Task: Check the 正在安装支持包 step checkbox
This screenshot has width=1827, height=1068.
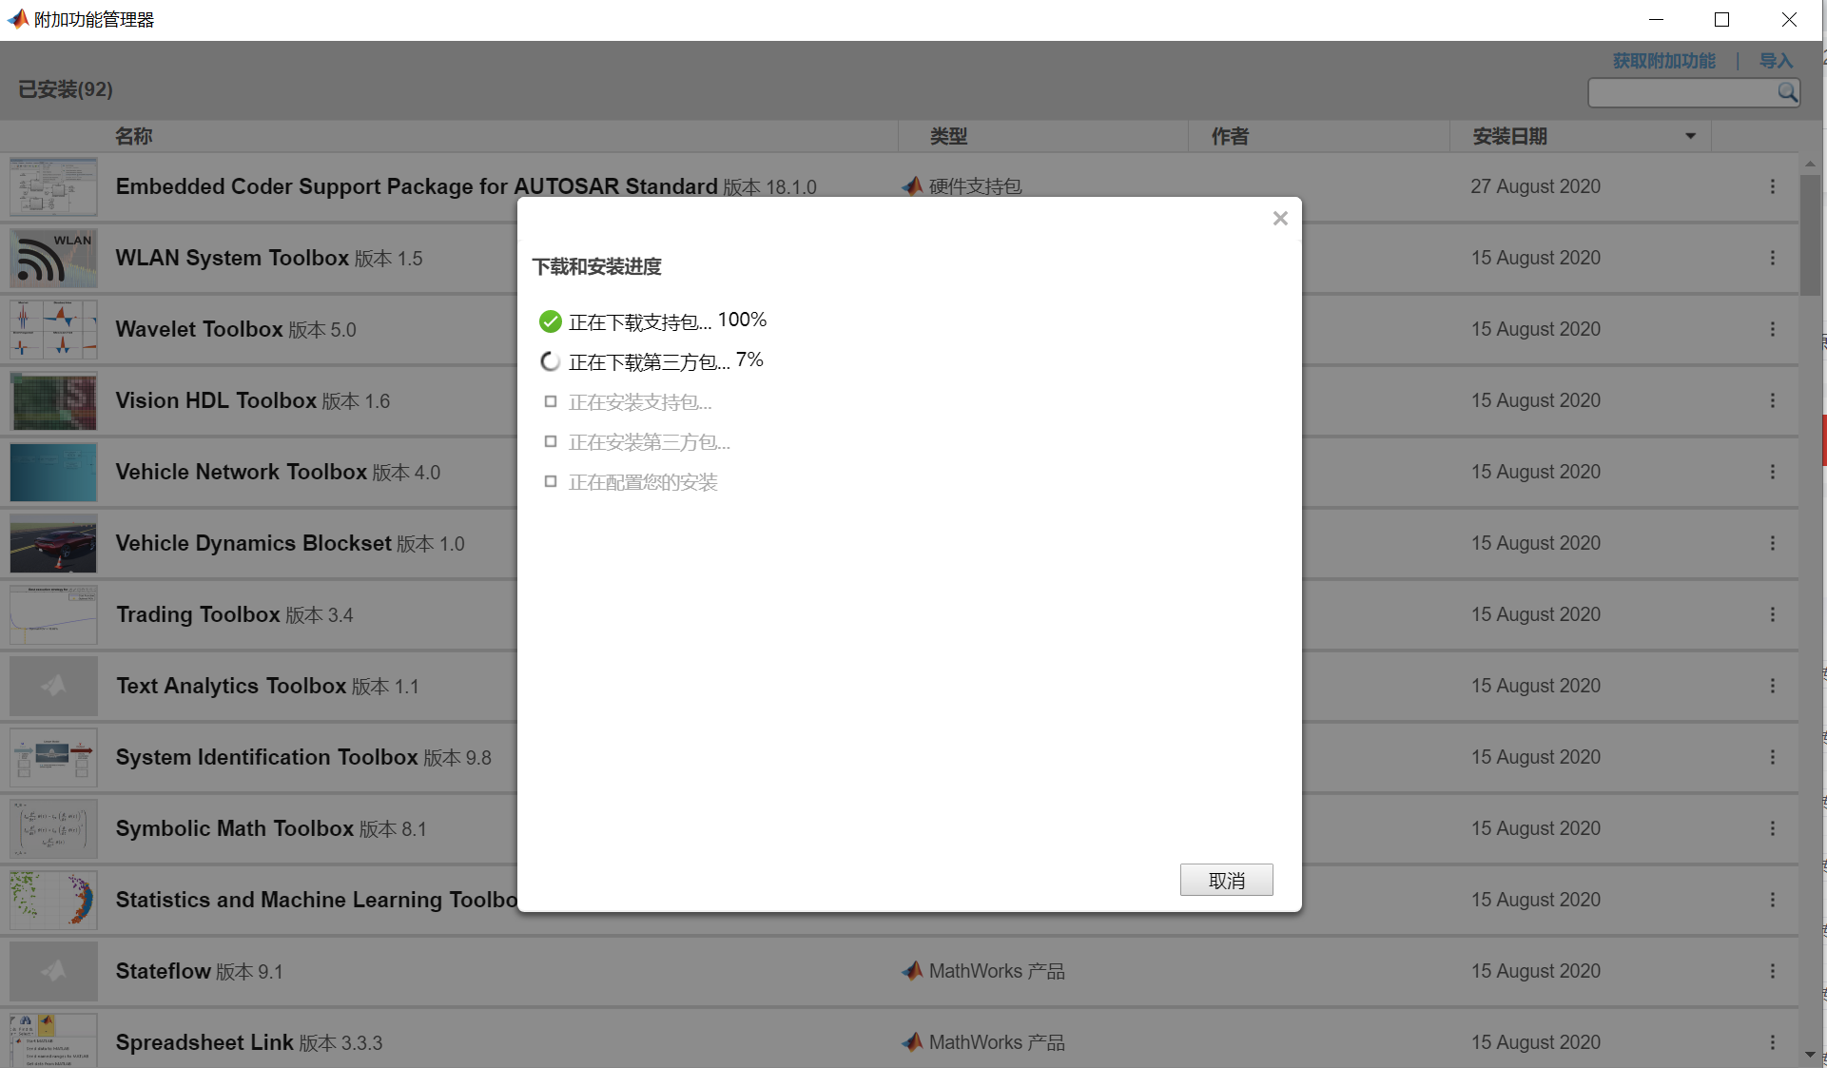Action: [x=550, y=401]
